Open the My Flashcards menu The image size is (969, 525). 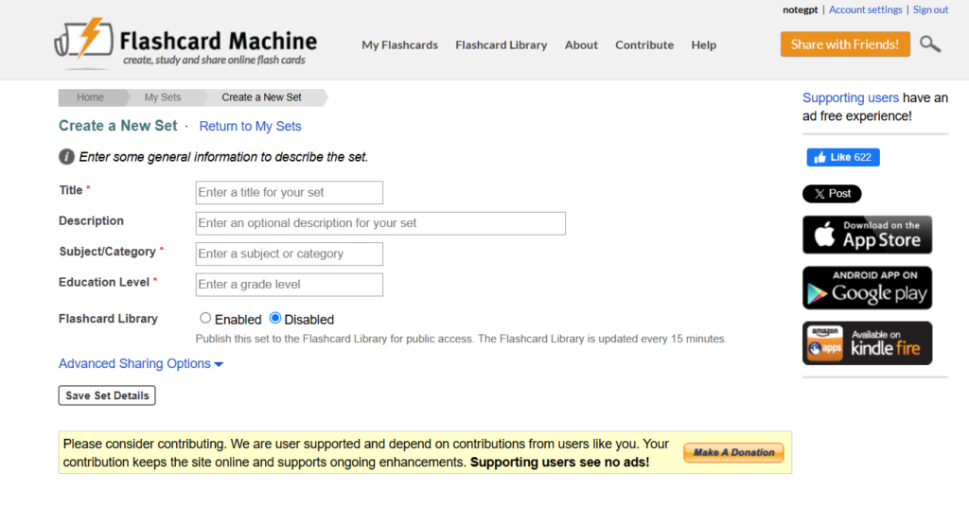pos(399,44)
